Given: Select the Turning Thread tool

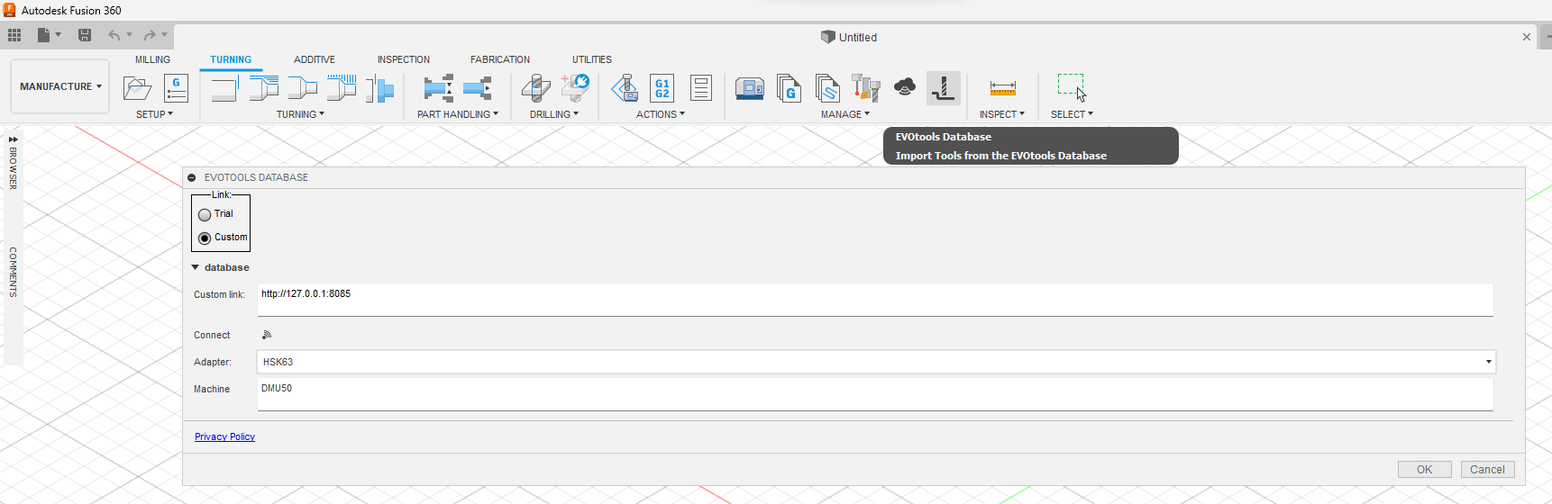Looking at the screenshot, I should point(342,88).
